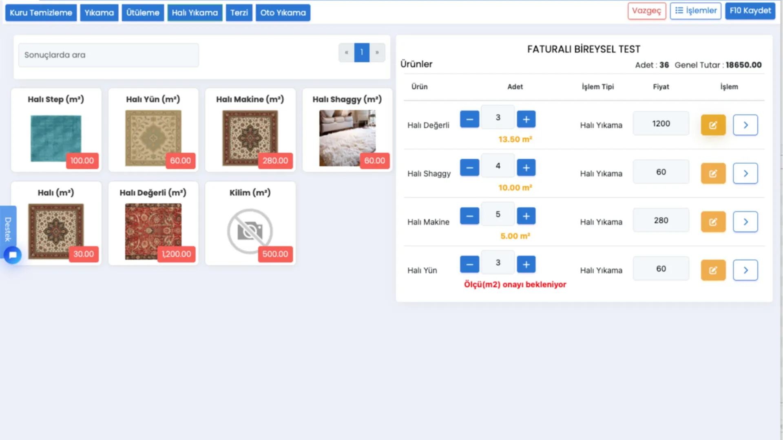
Task: Click the Vazgeç cancel button
Action: [646, 11]
